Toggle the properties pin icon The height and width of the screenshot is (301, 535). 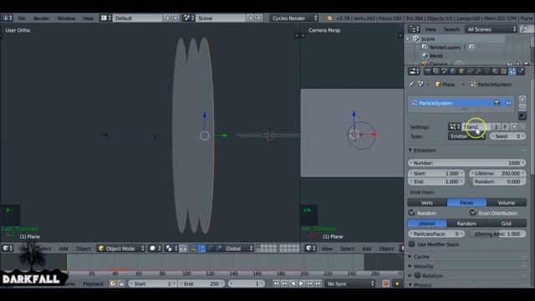[x=412, y=84]
